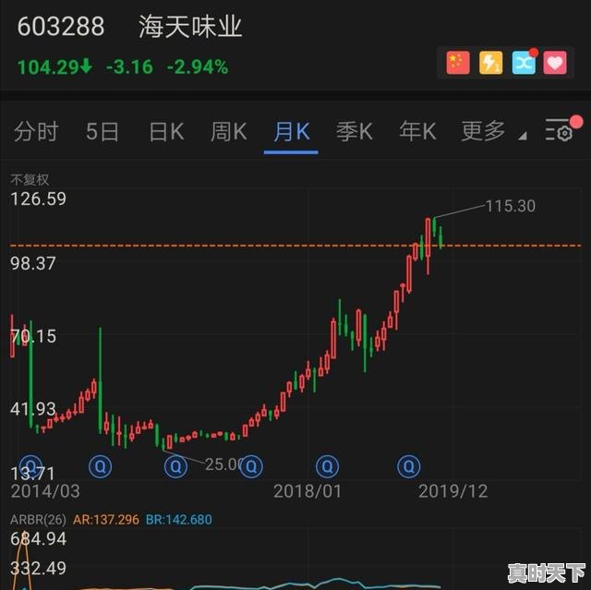Tap the yellow lightning bolt icon

click(490, 63)
